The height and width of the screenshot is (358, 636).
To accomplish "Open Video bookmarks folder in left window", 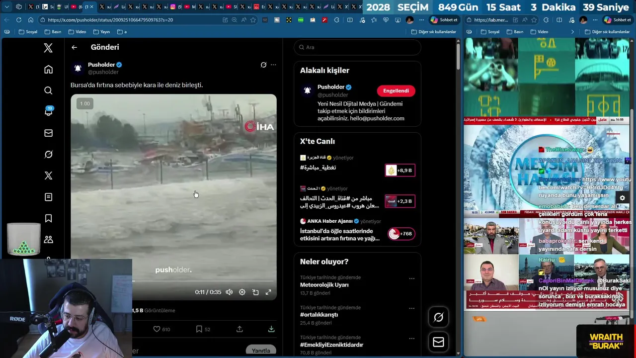I will coord(77,32).
